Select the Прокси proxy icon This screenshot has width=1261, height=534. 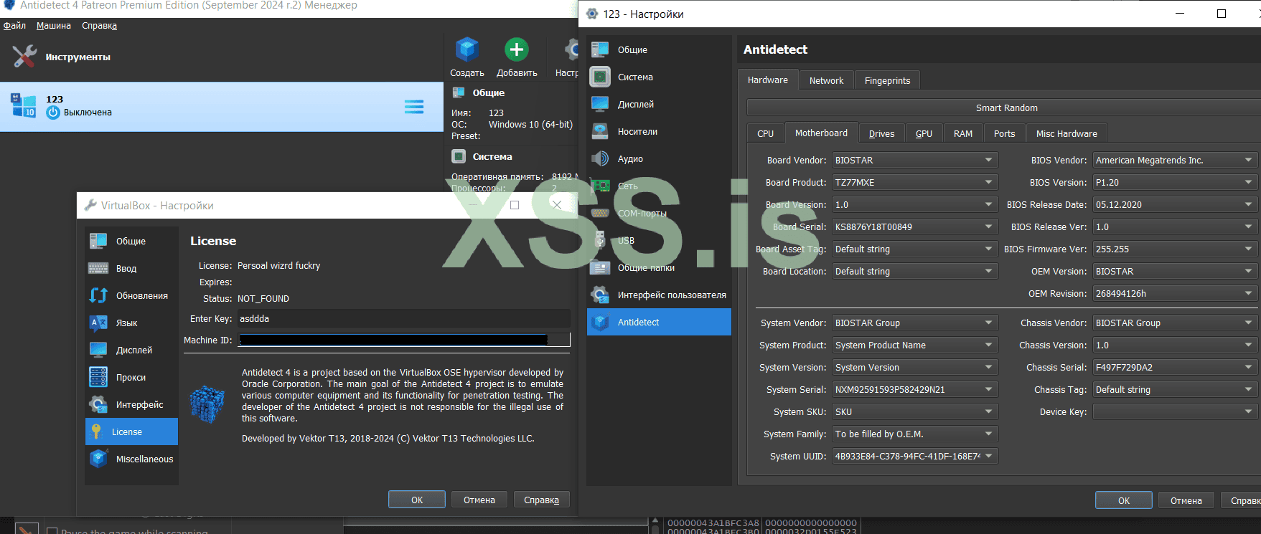tap(98, 377)
